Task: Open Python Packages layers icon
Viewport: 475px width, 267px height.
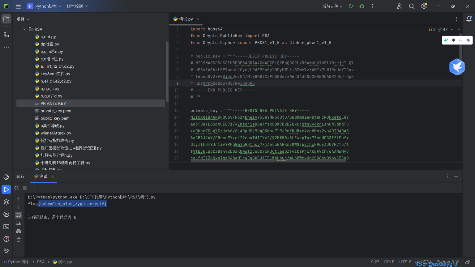Action: point(6,202)
